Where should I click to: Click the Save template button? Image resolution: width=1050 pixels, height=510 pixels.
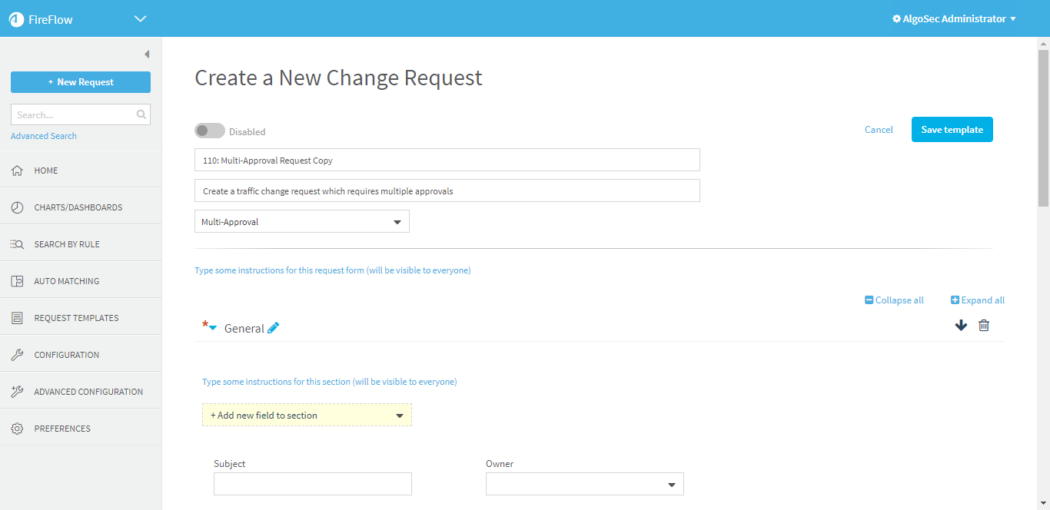point(952,130)
